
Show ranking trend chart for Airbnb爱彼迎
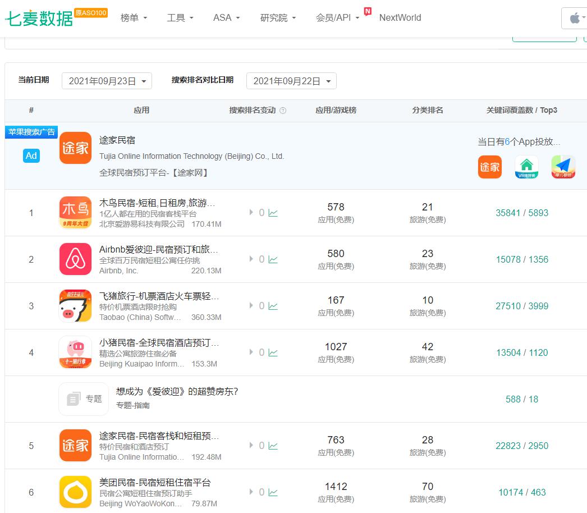(273, 259)
